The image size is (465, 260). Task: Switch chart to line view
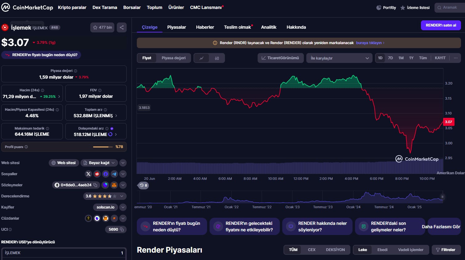pyautogui.click(x=202, y=58)
